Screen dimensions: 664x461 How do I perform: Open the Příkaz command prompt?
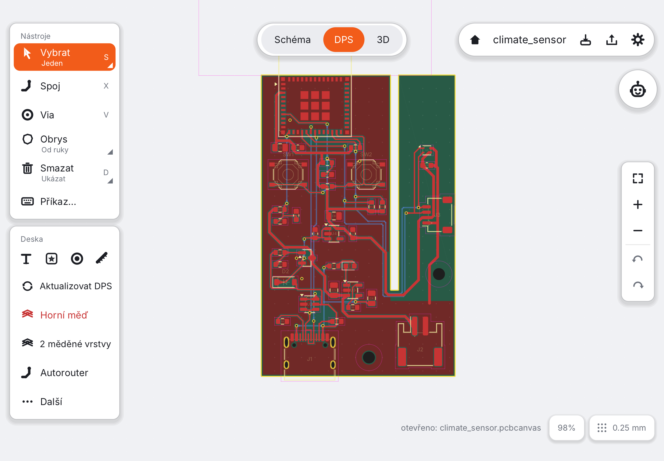click(x=64, y=202)
